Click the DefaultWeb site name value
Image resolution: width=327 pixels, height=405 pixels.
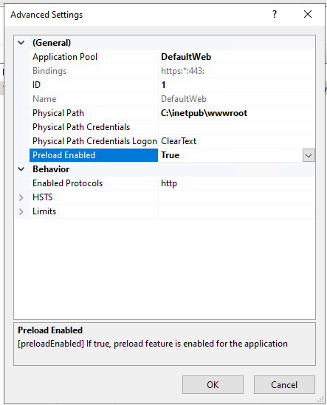coord(184,99)
